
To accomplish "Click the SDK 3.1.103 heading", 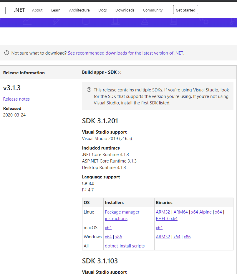I will click(100, 261).
